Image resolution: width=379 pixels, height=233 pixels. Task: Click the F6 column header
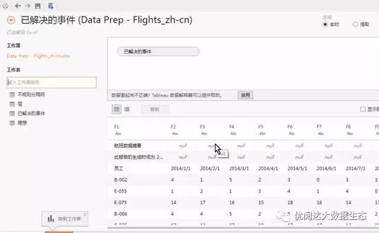pos(290,127)
